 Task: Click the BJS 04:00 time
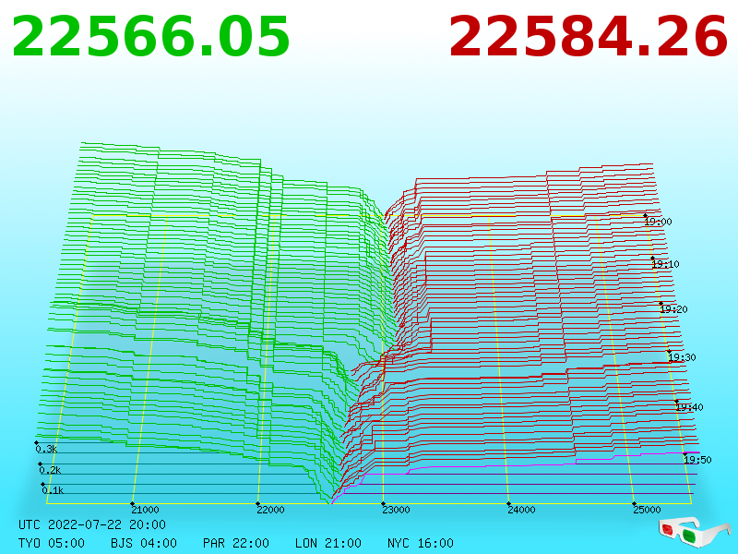pyautogui.click(x=144, y=543)
